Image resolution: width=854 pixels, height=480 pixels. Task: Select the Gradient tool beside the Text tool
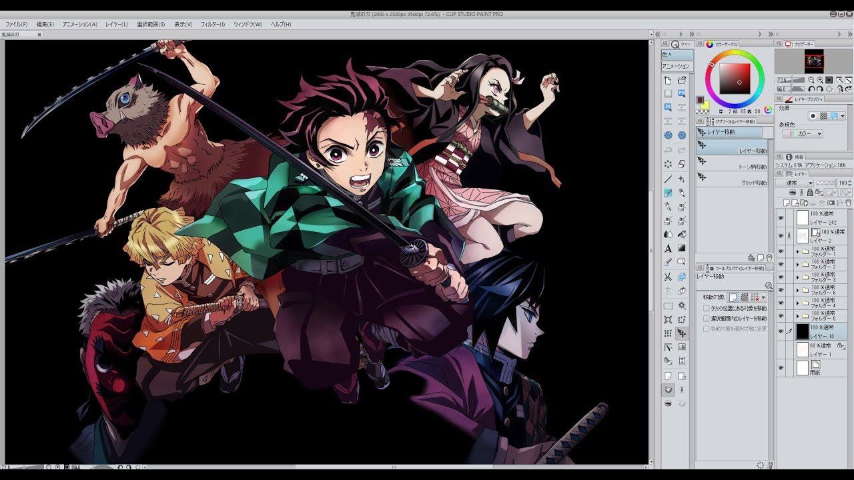point(682,248)
